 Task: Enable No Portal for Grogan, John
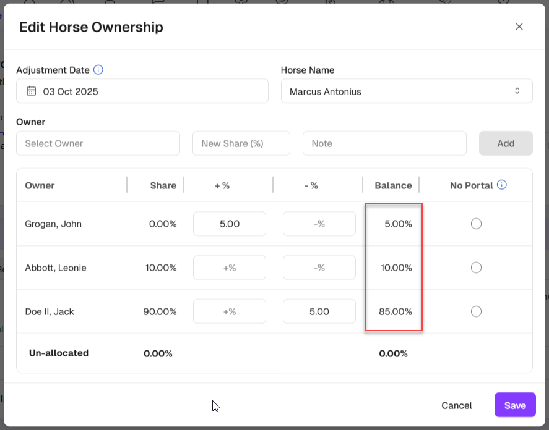tap(476, 224)
